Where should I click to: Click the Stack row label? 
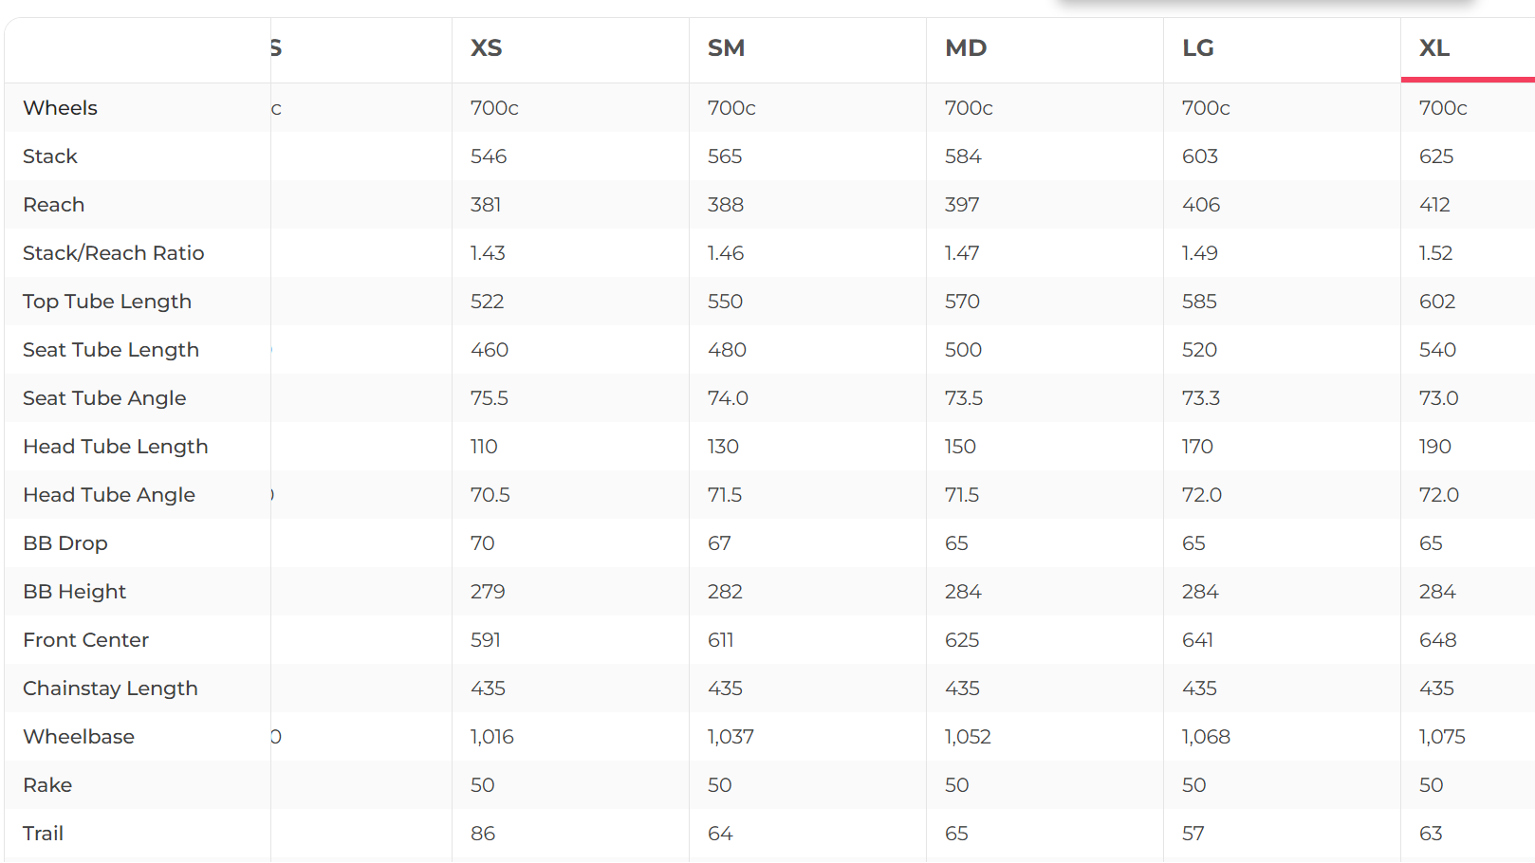(x=50, y=156)
